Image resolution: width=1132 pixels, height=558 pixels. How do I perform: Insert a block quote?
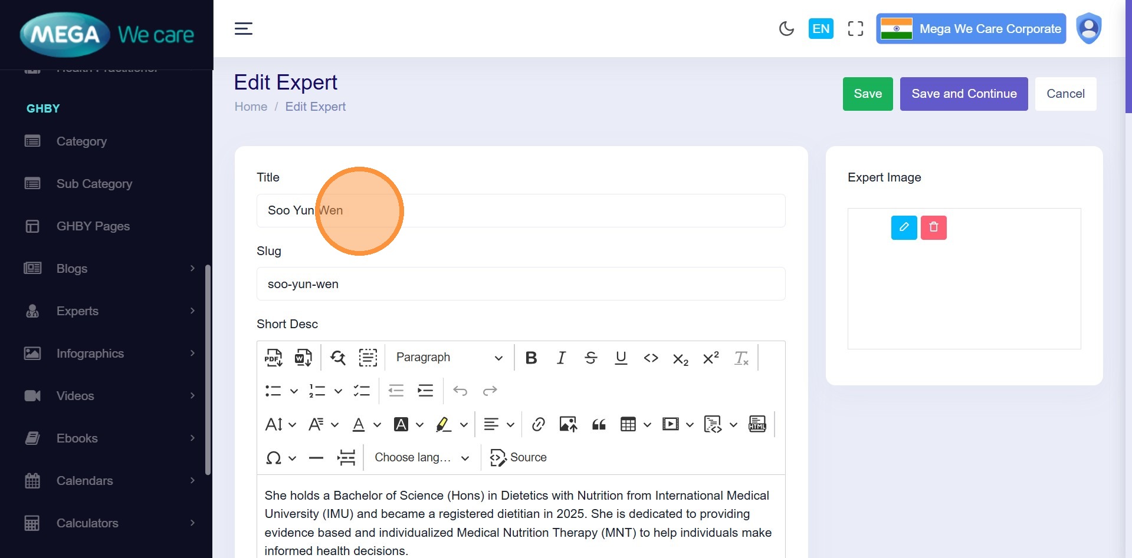coord(599,424)
